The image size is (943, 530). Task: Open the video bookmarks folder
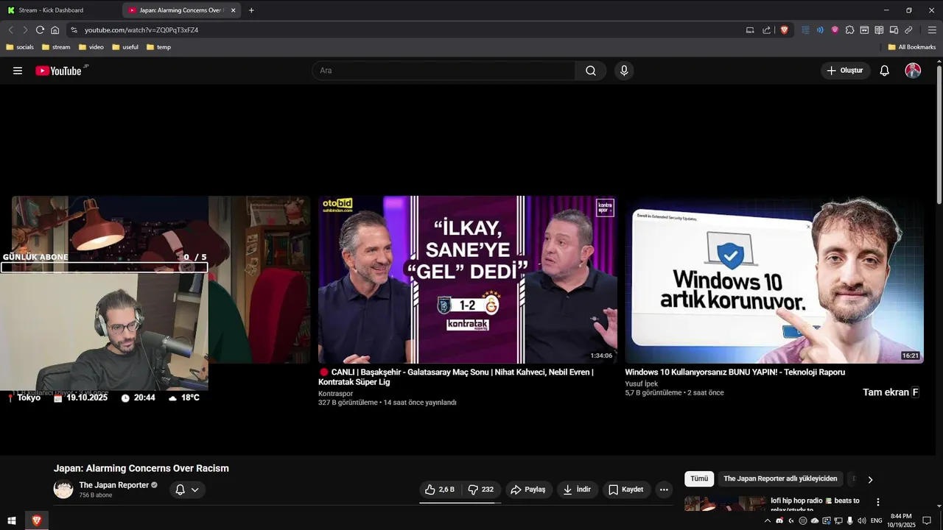coord(92,47)
